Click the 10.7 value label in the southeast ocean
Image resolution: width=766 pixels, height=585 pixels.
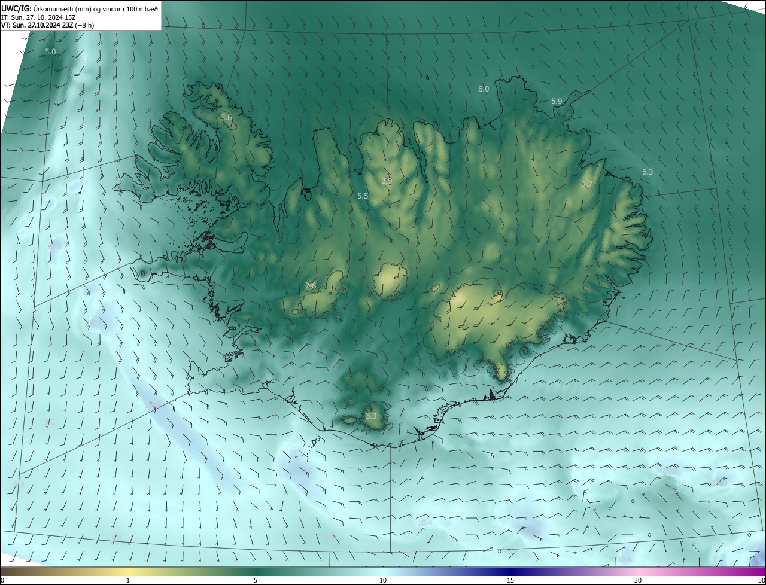670,471
